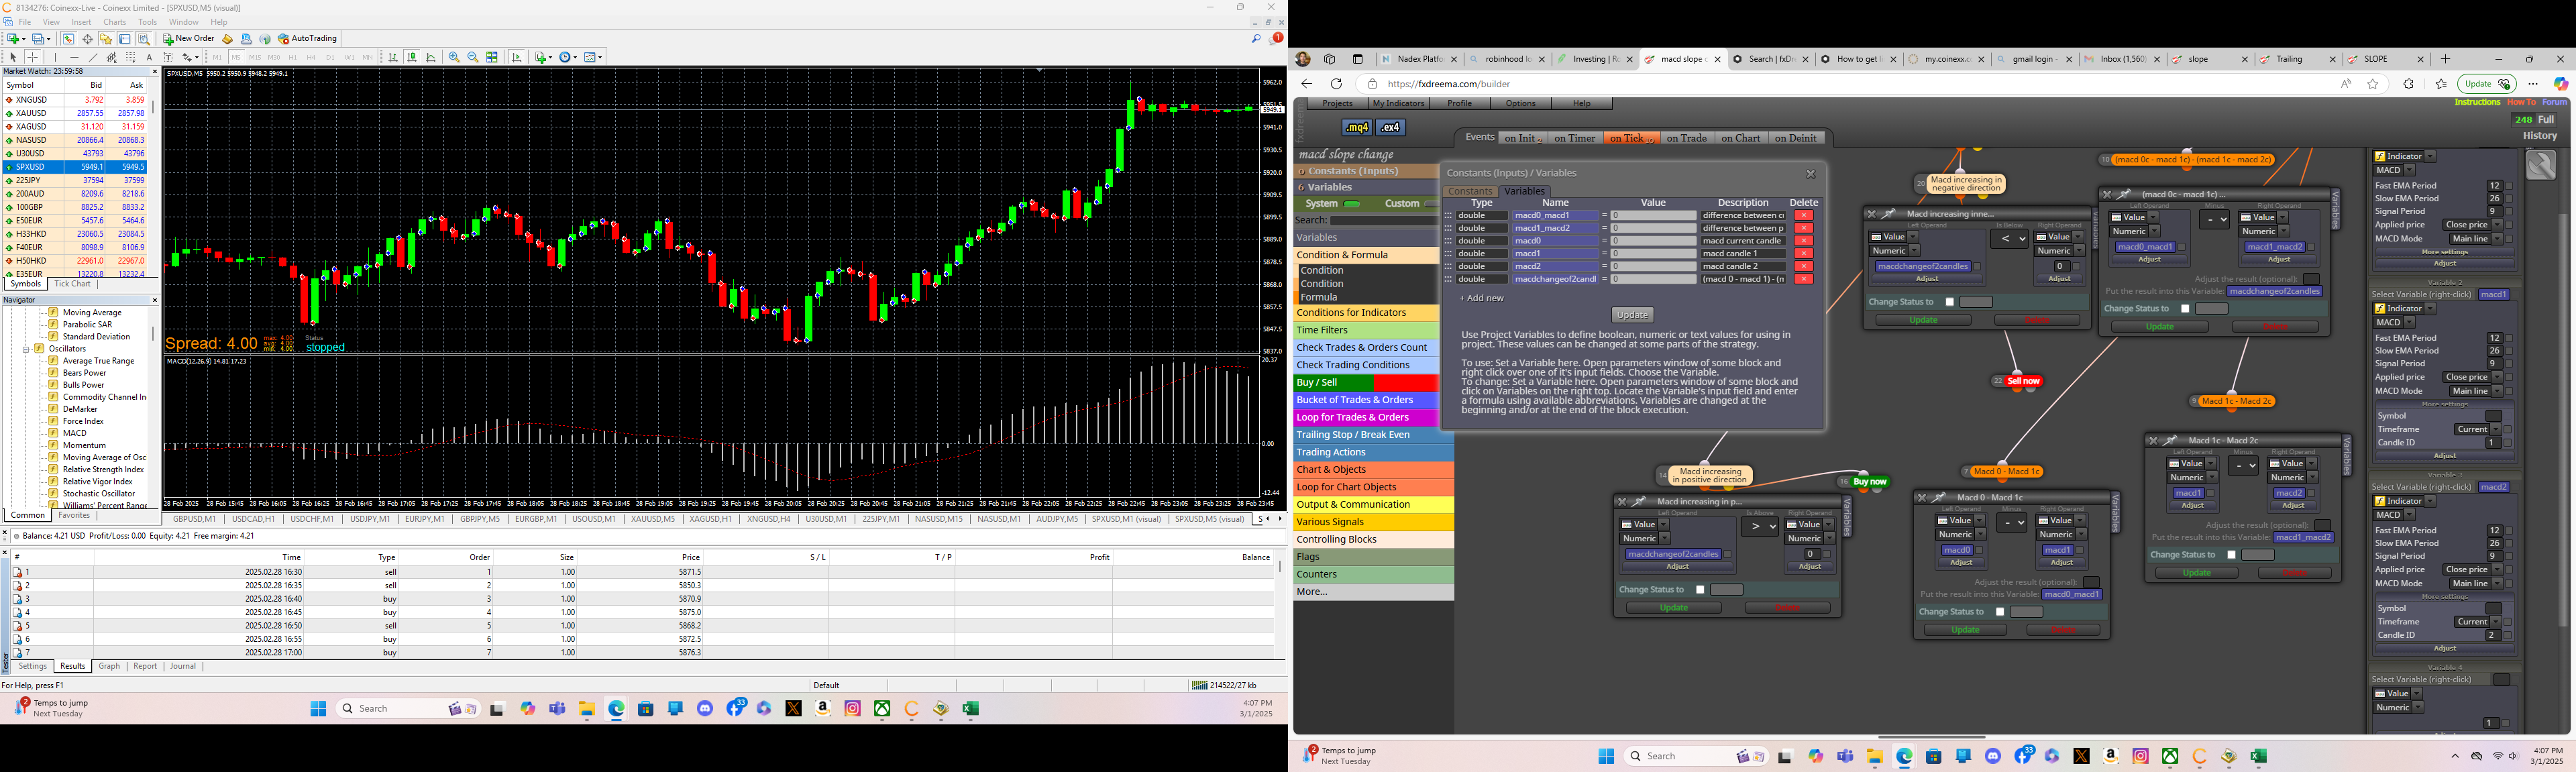Close the '(macd 0c - macd 1c)...' block panel

[x=2107, y=195]
